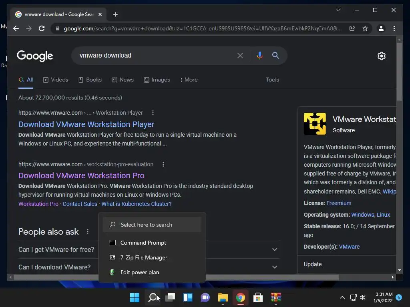Open File Explorer from taskbar
Viewport: 410px width, 307px height.
click(x=223, y=297)
